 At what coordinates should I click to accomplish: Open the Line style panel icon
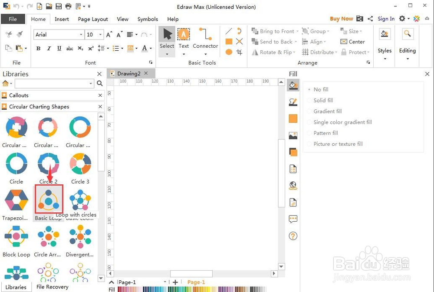pyautogui.click(x=293, y=102)
